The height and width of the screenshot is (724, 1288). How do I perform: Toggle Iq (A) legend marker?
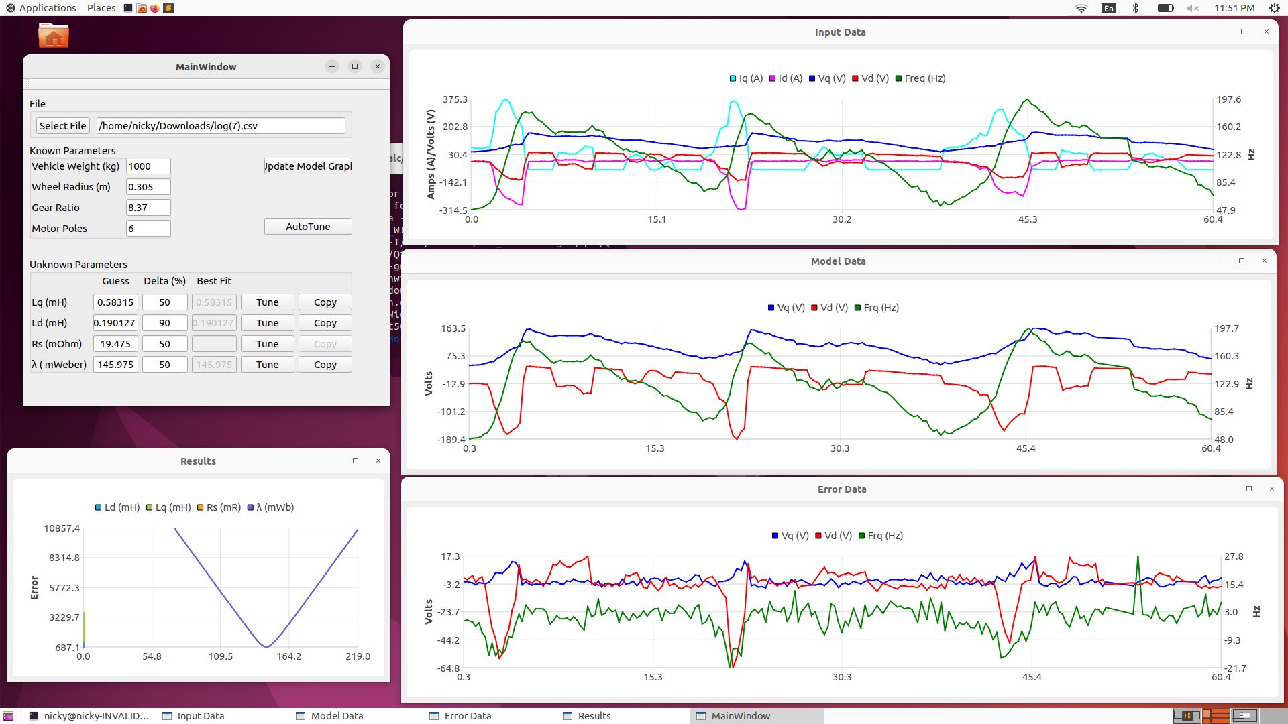733,78
